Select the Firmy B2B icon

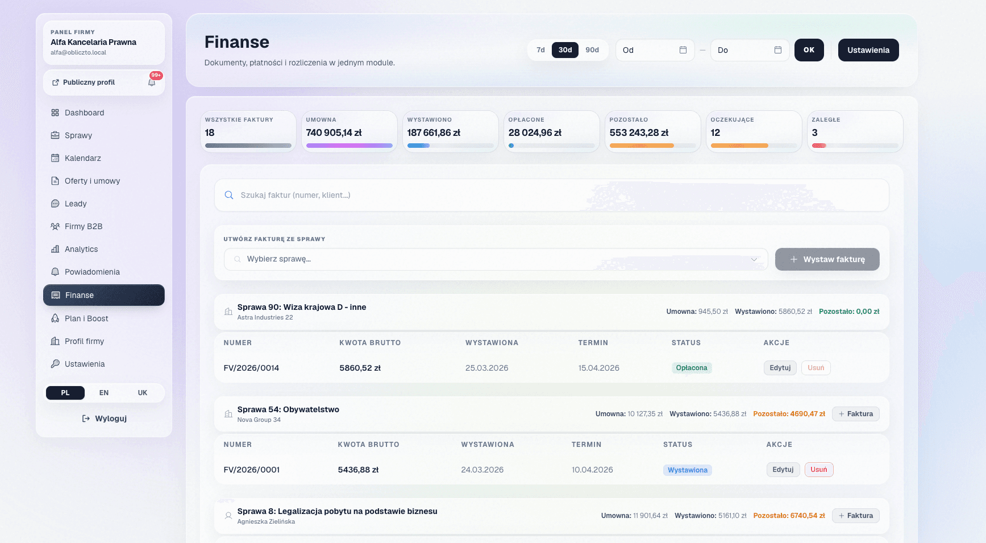pyautogui.click(x=55, y=226)
